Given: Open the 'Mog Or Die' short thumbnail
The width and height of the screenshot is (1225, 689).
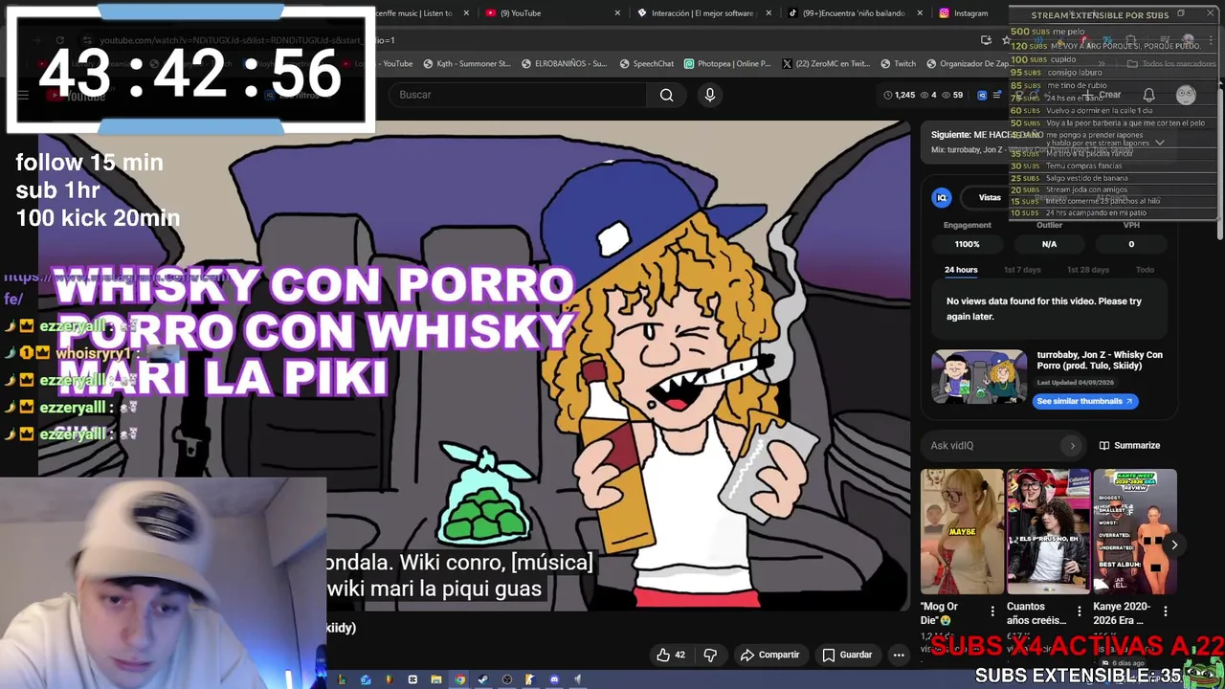Looking at the screenshot, I should 962,531.
